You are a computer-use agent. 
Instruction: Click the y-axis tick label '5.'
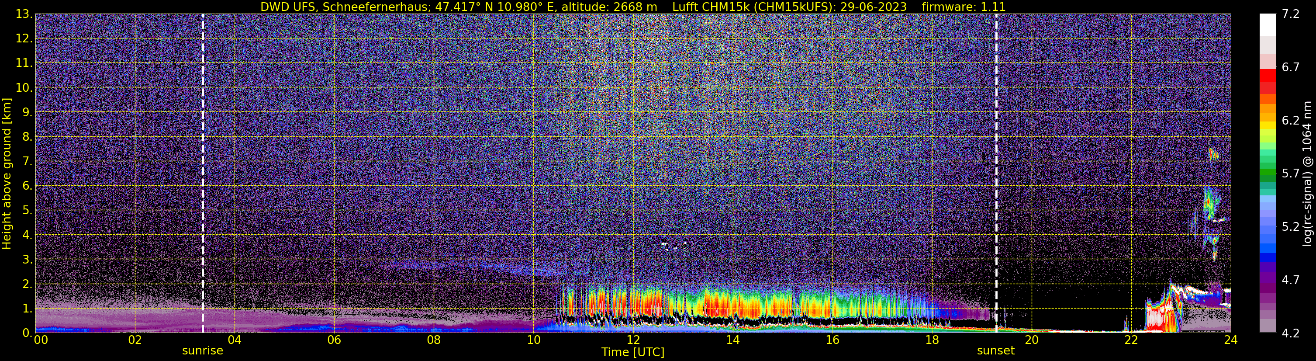pyautogui.click(x=28, y=211)
